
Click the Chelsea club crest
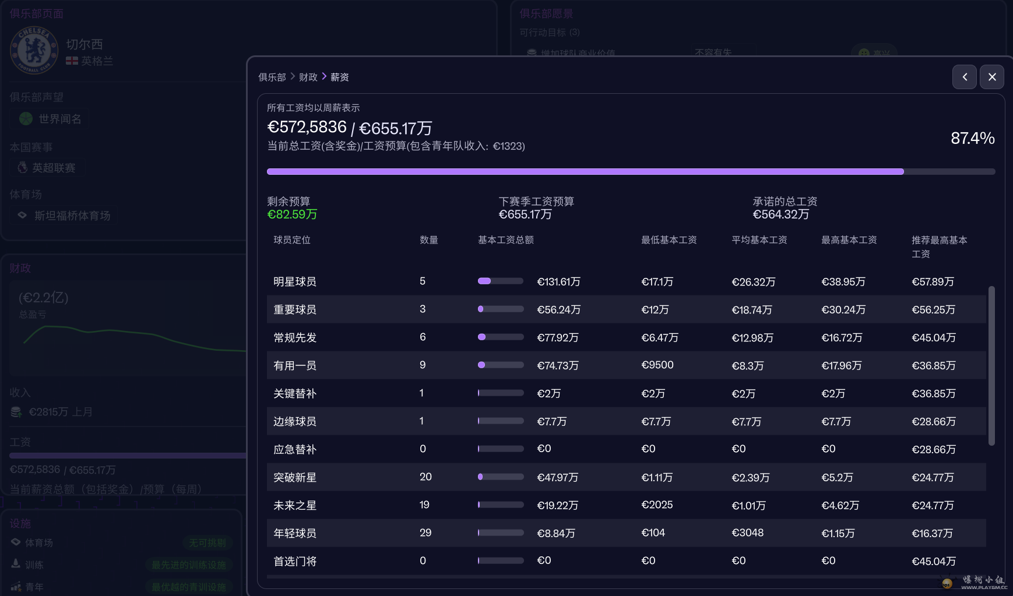coord(34,51)
